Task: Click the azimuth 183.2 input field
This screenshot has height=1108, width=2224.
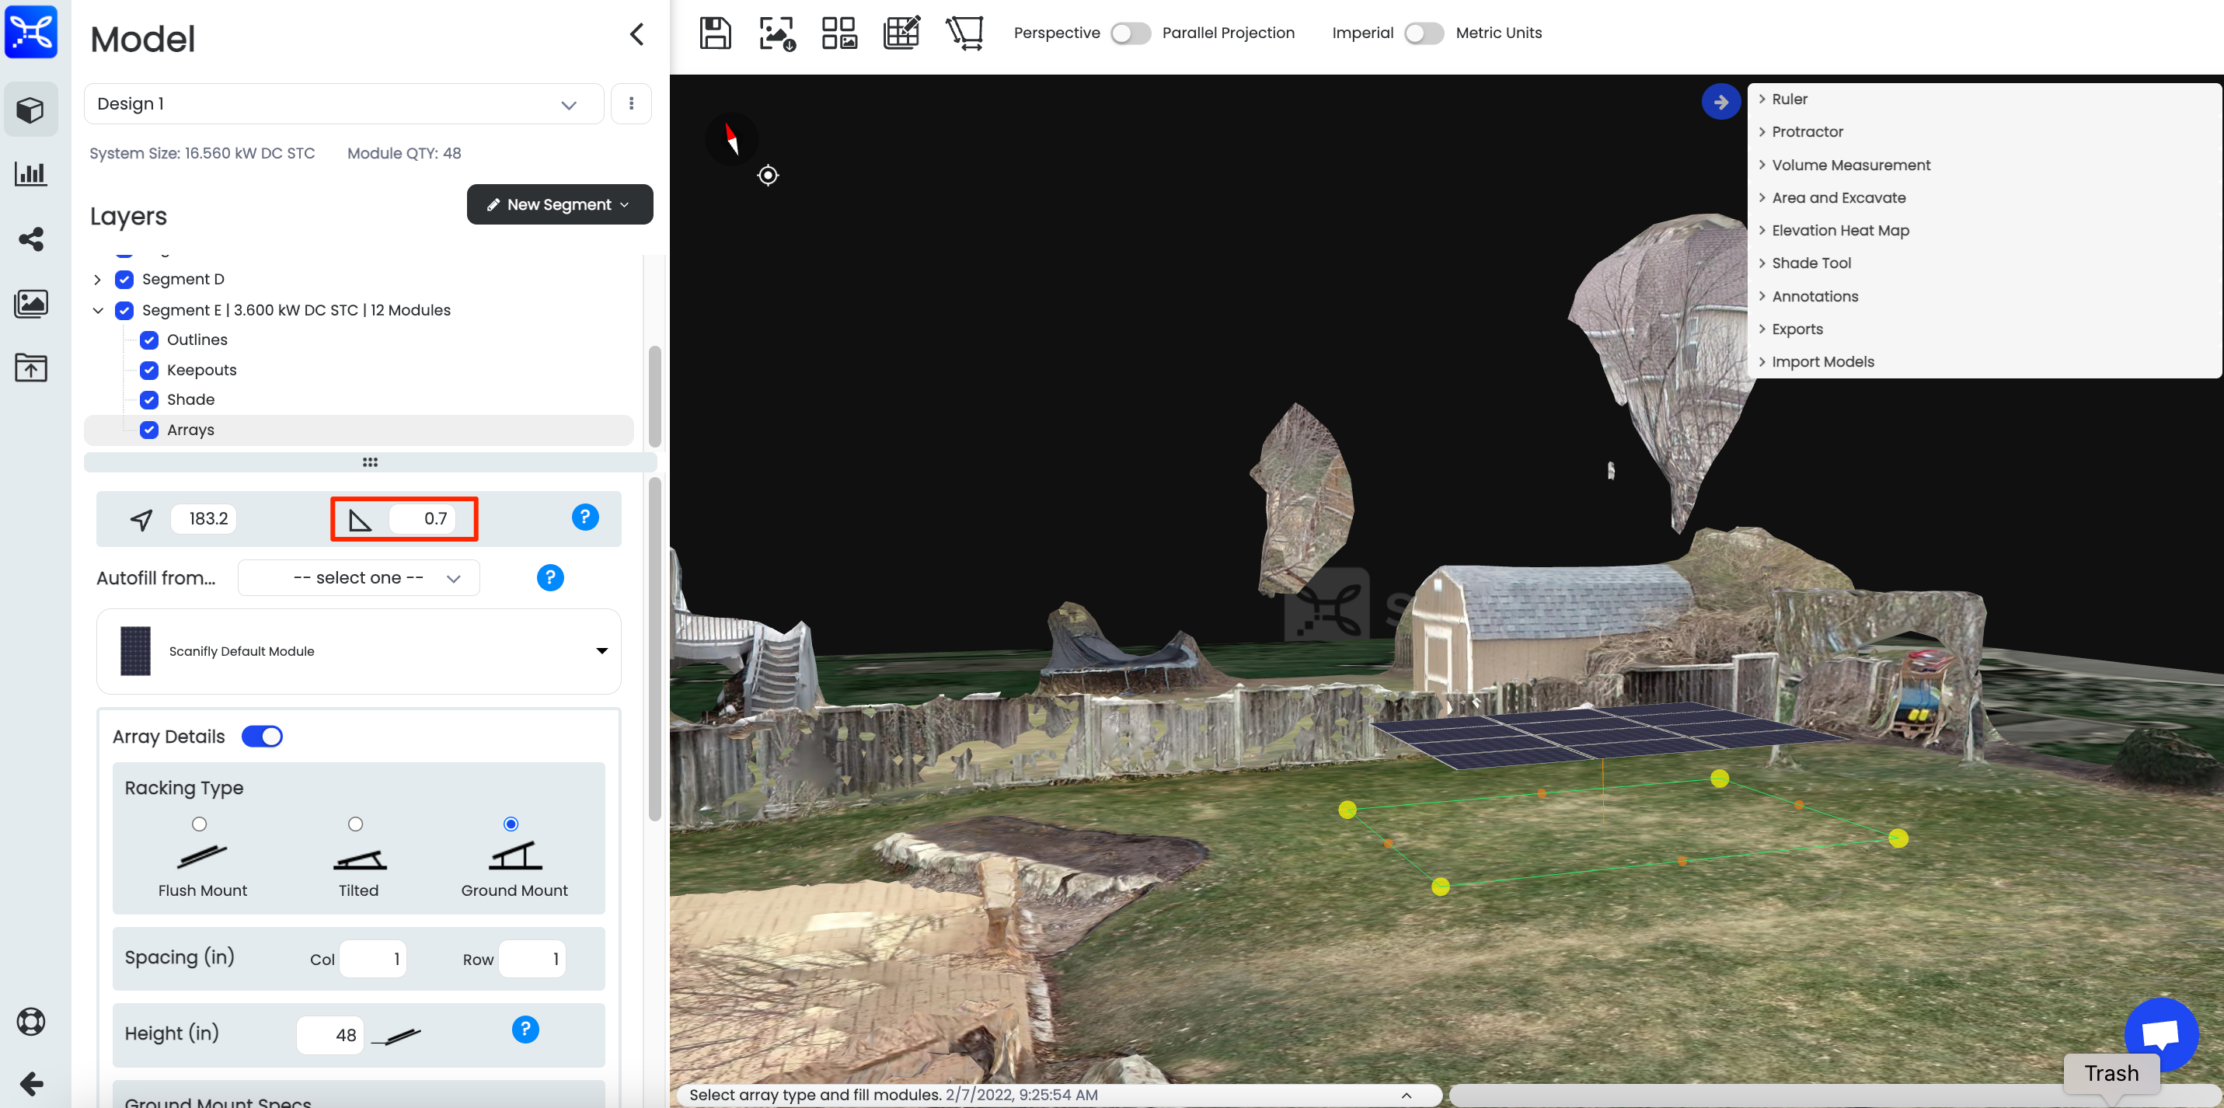Action: tap(204, 519)
